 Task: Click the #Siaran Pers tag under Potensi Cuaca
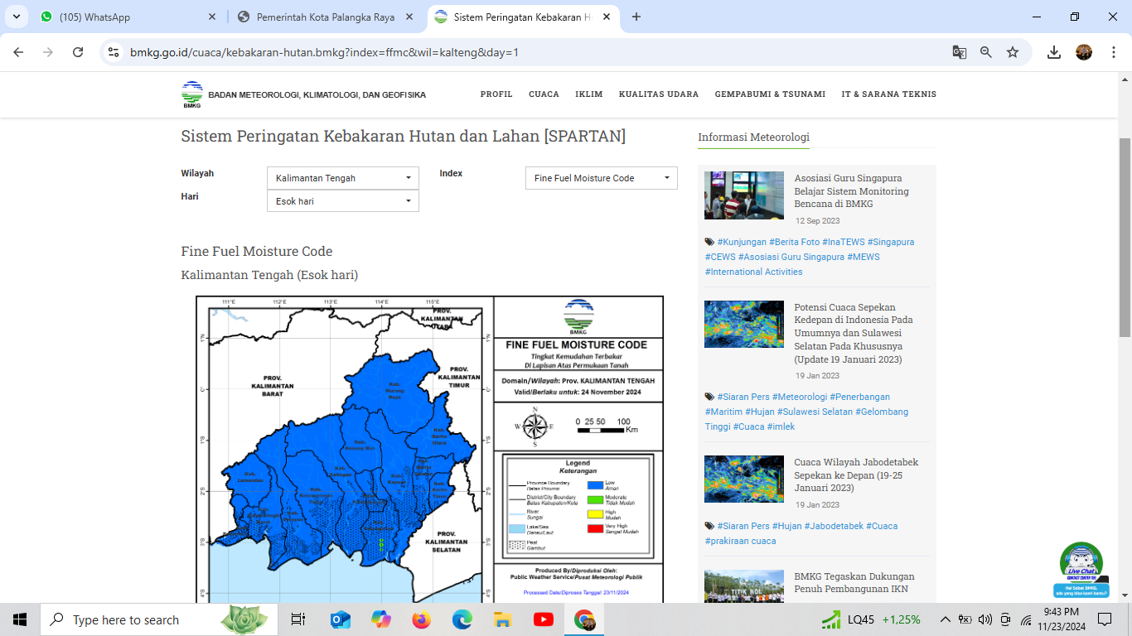click(x=743, y=397)
